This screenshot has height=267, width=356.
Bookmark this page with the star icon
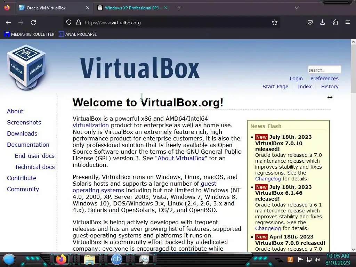coord(275,22)
